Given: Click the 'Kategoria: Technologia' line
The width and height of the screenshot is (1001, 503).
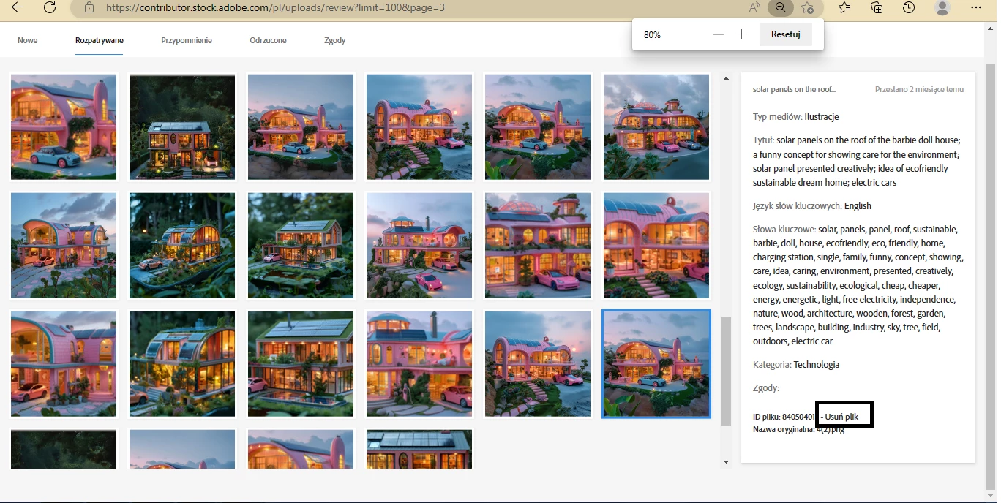Looking at the screenshot, I should [x=796, y=364].
